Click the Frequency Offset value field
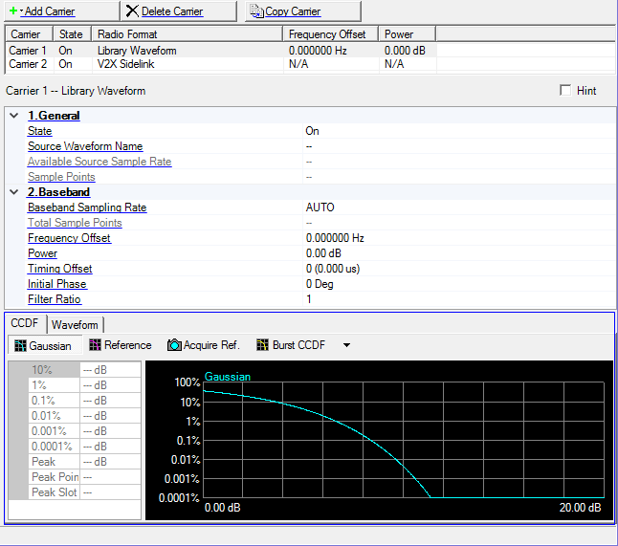Viewport: 618px width, 546px height. tap(335, 238)
